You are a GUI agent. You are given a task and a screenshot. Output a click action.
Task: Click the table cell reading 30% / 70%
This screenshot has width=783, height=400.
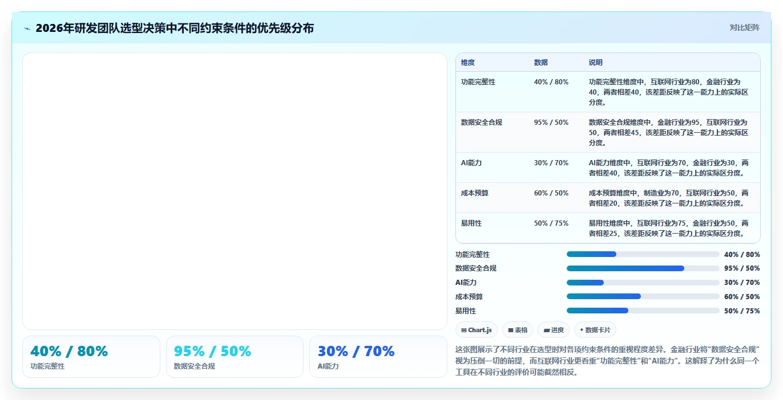point(551,163)
